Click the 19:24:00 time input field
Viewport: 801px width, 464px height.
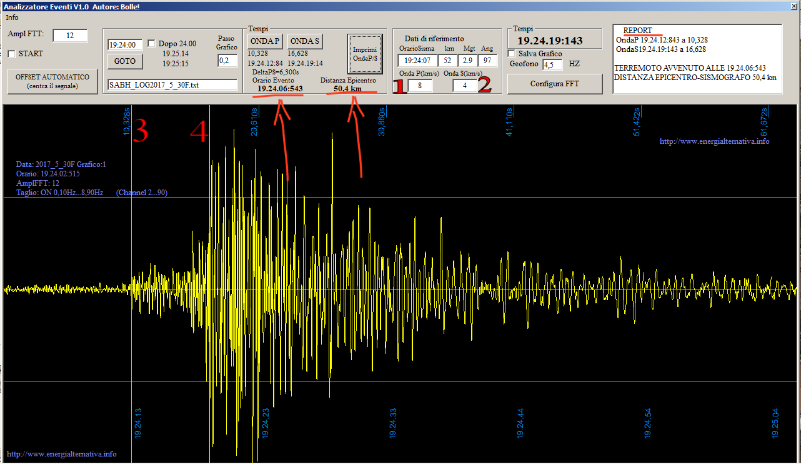(x=125, y=45)
